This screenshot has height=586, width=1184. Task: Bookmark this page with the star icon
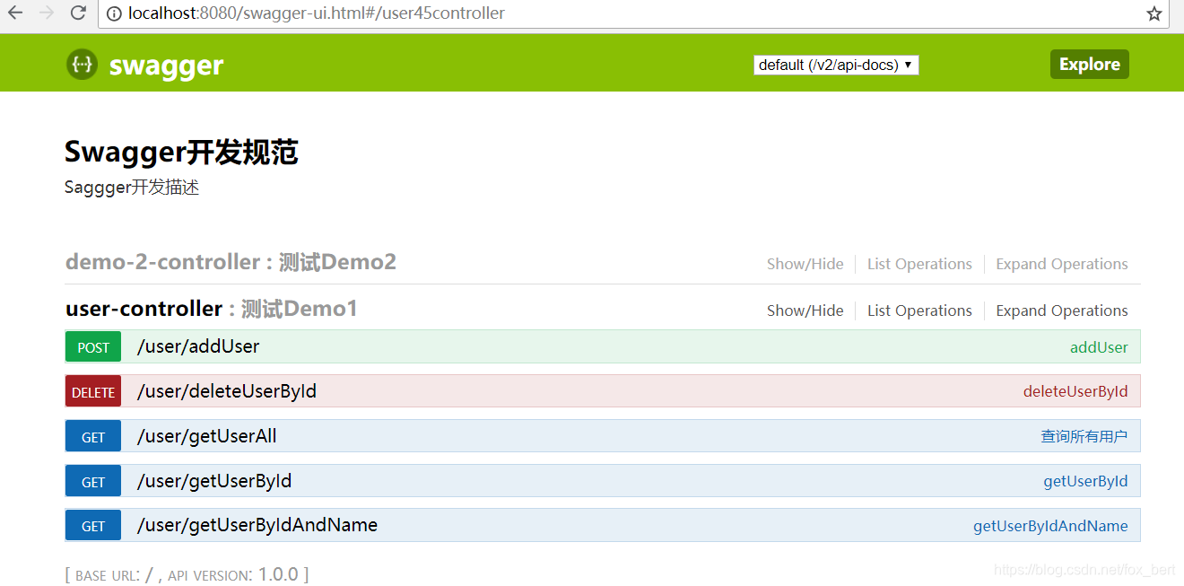pos(1154,13)
